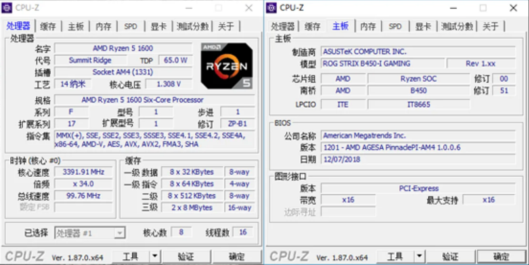The width and height of the screenshot is (529, 265).
Task: Click the L1 instruction value 8 x 64 KBytes
Action: click(192, 184)
